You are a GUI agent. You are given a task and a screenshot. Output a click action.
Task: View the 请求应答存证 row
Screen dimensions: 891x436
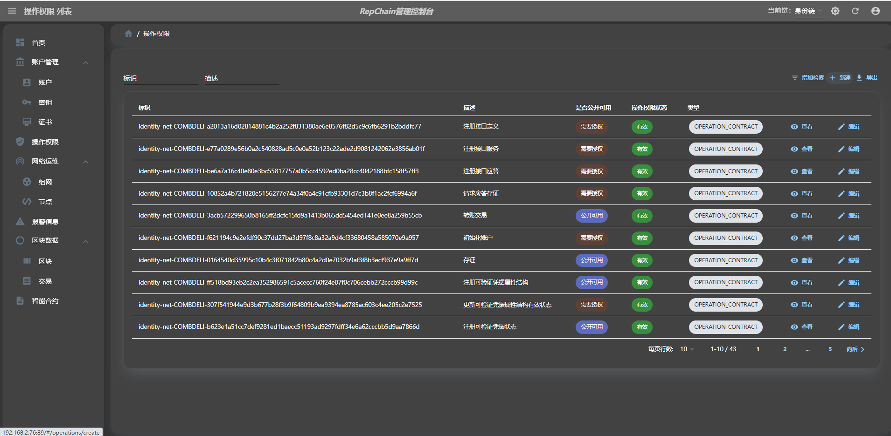802,194
